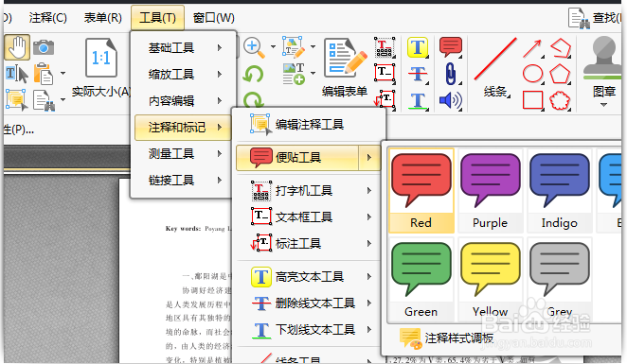627x364 pixels.
Task: Choose the Oval shape tool
Action: [532, 74]
